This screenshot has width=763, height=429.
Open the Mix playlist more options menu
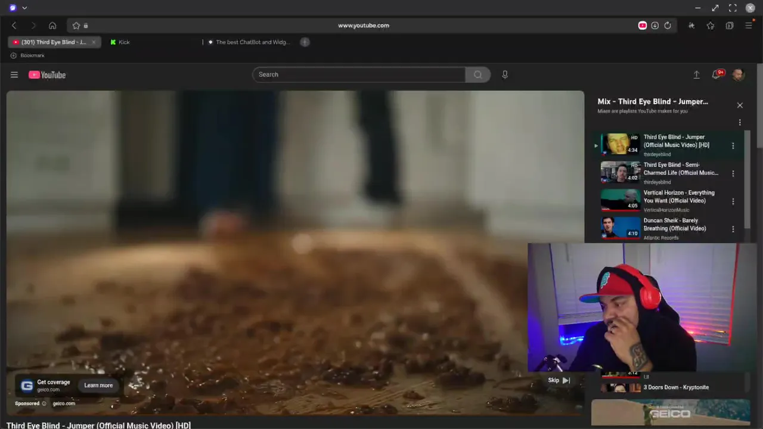point(740,123)
